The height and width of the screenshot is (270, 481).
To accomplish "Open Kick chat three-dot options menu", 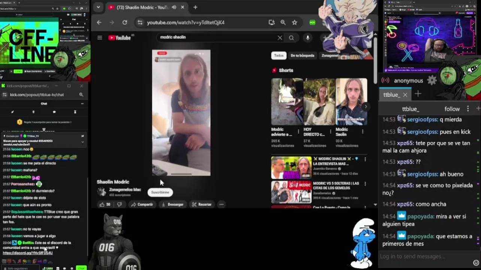I will point(82,103).
